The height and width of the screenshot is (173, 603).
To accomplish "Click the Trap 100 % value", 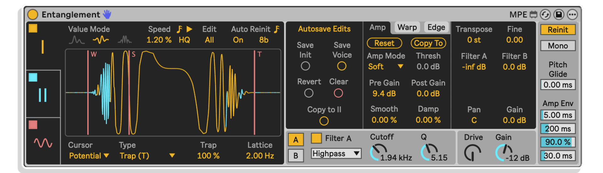I will (x=208, y=156).
